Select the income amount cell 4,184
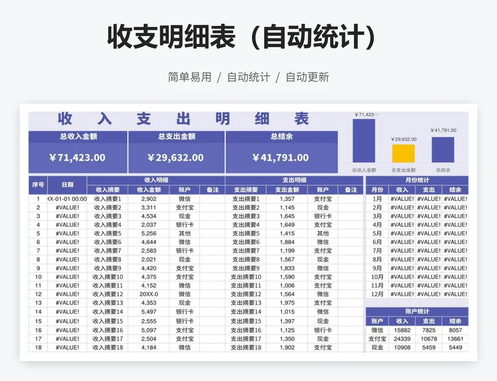The height and width of the screenshot is (381, 497). [148, 347]
